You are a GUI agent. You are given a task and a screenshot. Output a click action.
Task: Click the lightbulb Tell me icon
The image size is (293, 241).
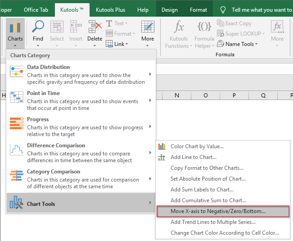point(223,9)
